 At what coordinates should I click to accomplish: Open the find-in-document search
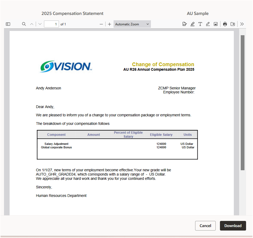point(24,24)
